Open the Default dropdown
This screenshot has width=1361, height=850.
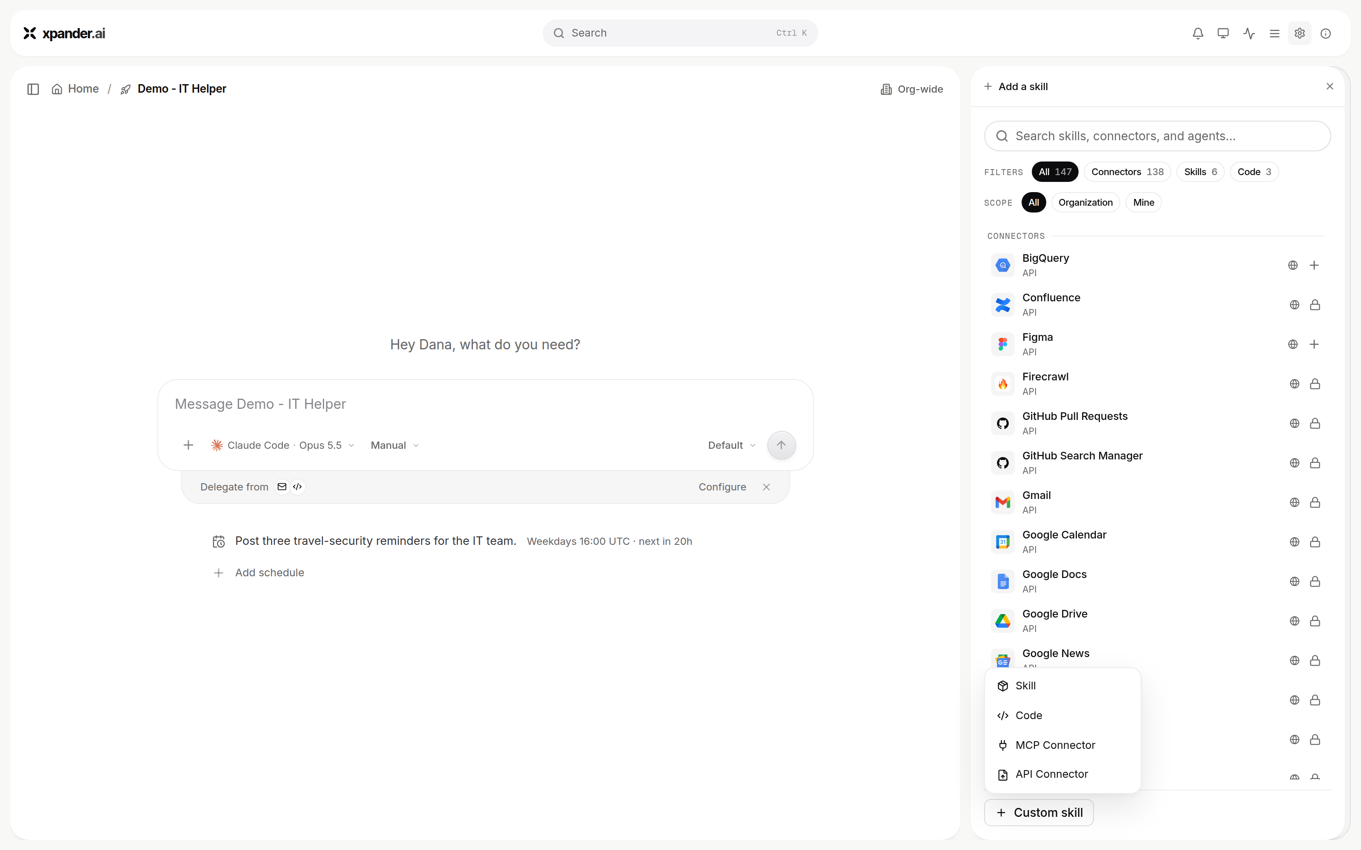tap(732, 445)
